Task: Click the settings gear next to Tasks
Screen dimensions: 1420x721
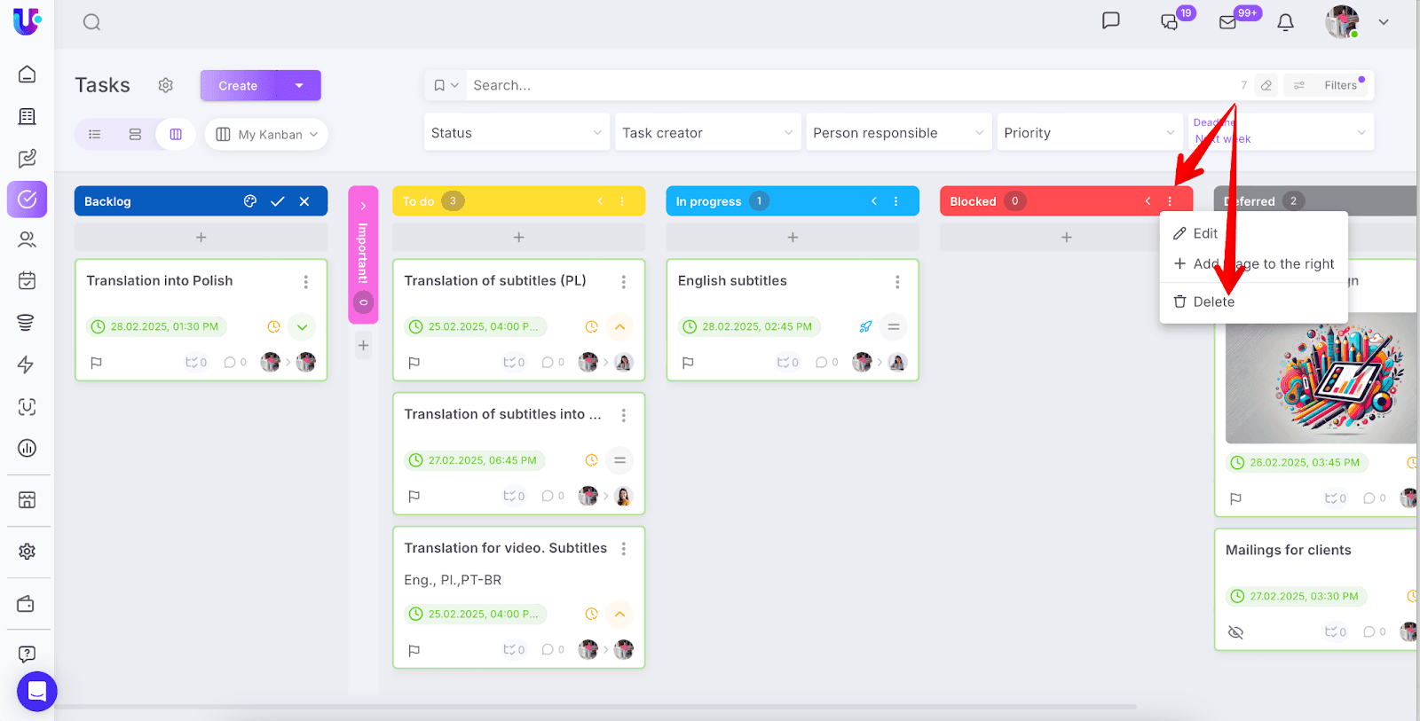Action: coord(166,85)
